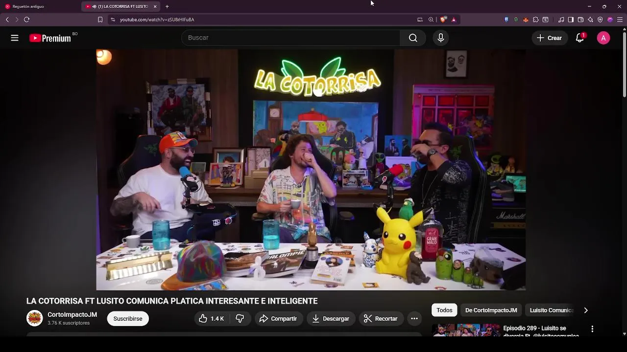Share the video via Compartir
This screenshot has height=352, width=627.
278,319
